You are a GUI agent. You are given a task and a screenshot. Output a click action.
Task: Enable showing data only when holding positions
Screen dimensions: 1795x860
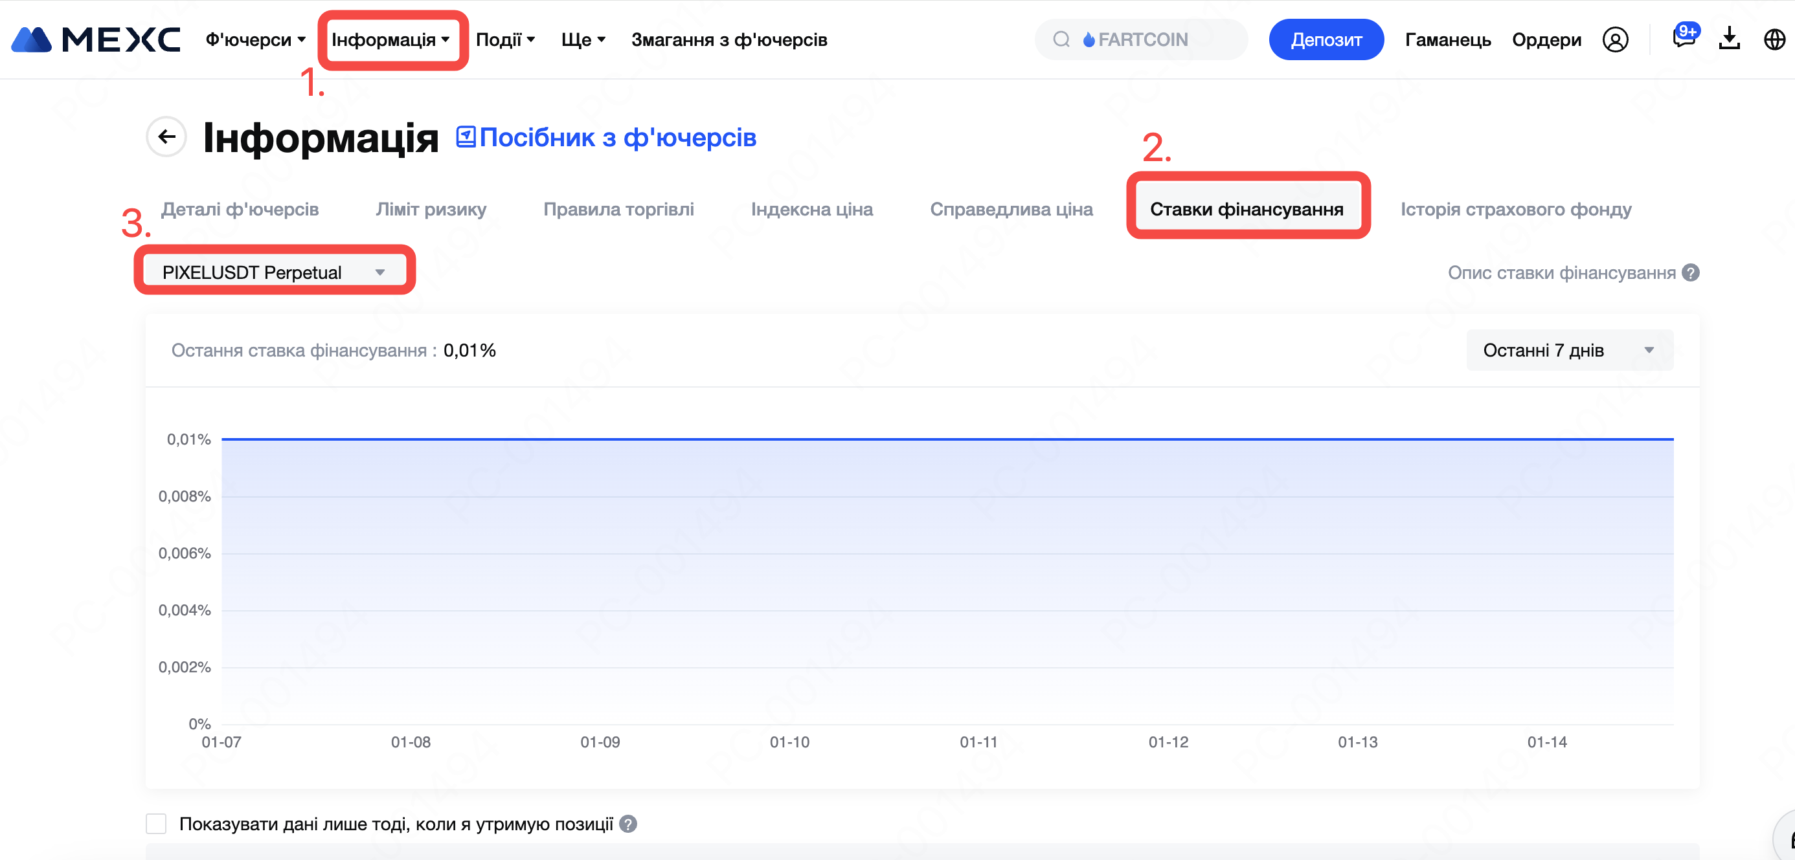(156, 824)
